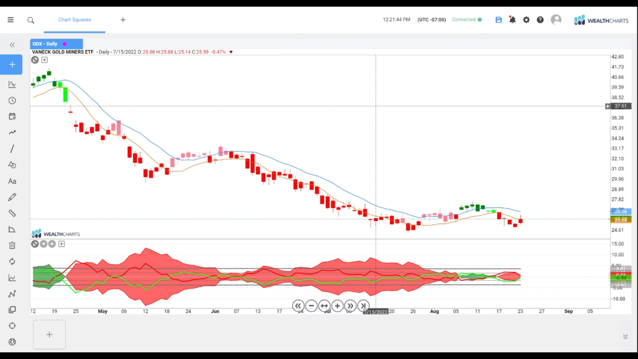Open the clock timeframe tool
This screenshot has width=638, height=359.
click(x=12, y=101)
